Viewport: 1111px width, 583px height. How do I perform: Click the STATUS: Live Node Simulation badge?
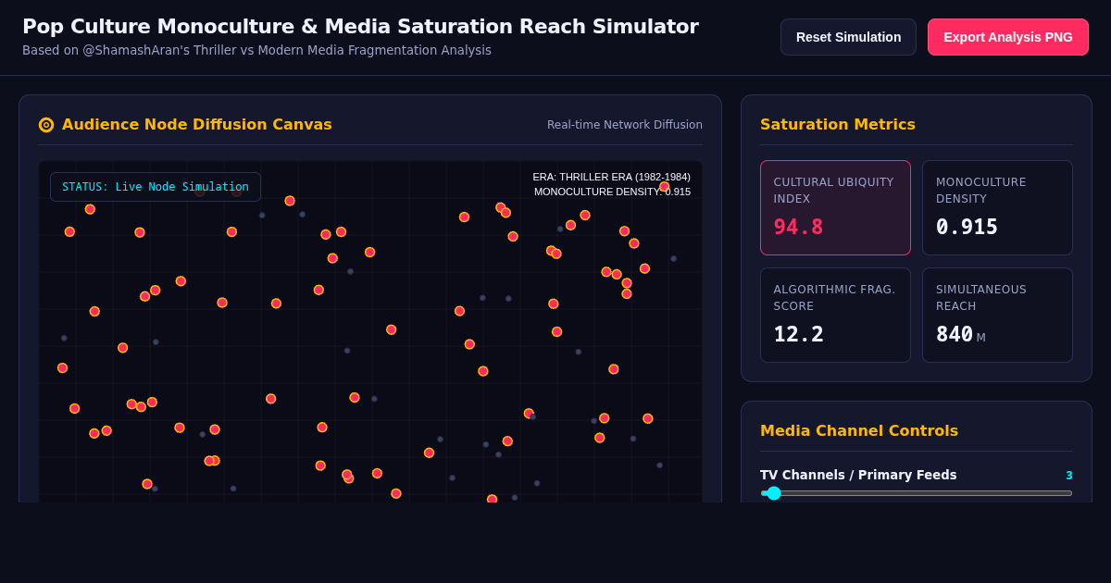click(156, 187)
